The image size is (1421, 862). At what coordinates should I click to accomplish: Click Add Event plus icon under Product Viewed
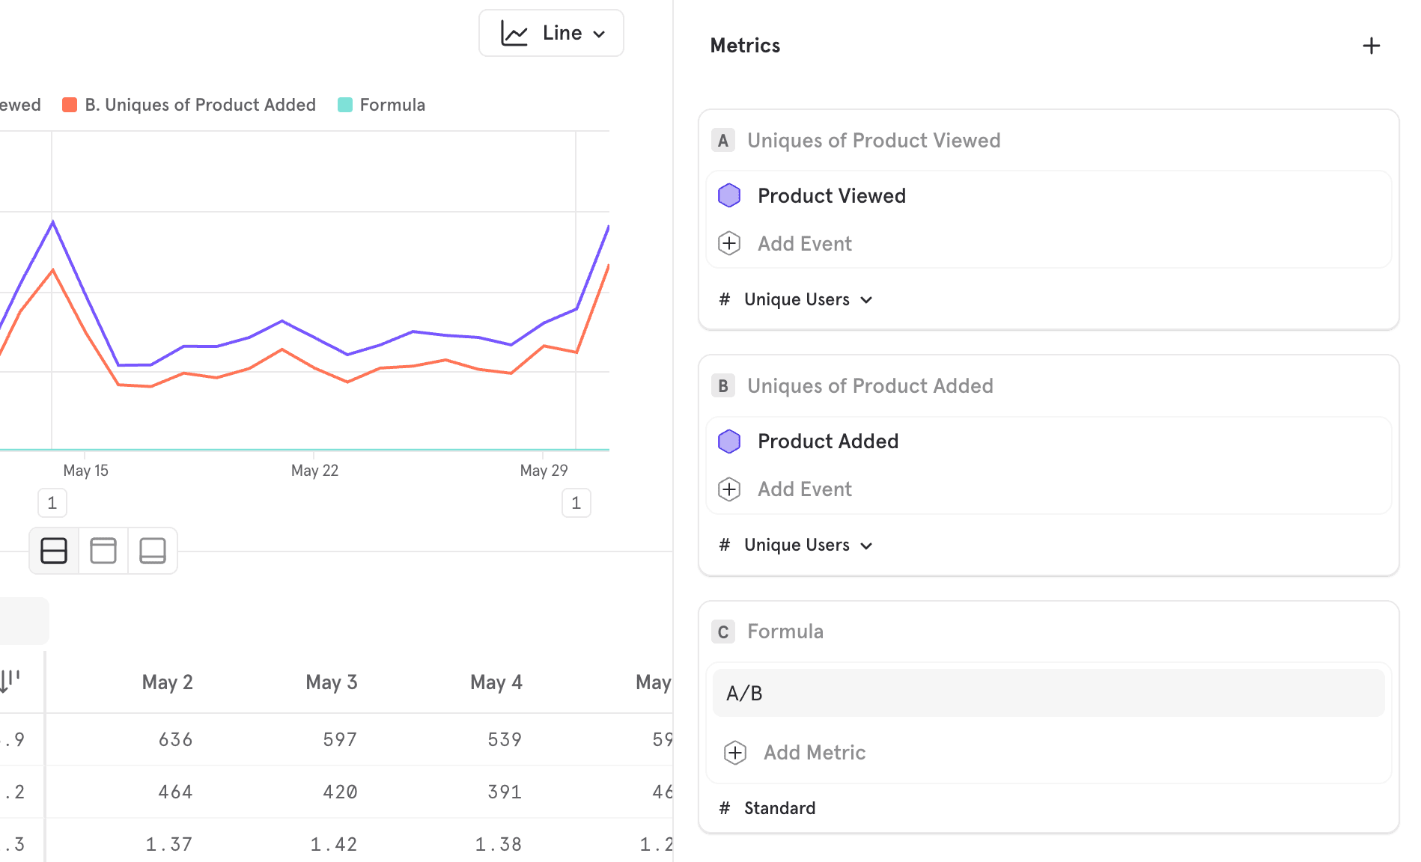click(728, 244)
